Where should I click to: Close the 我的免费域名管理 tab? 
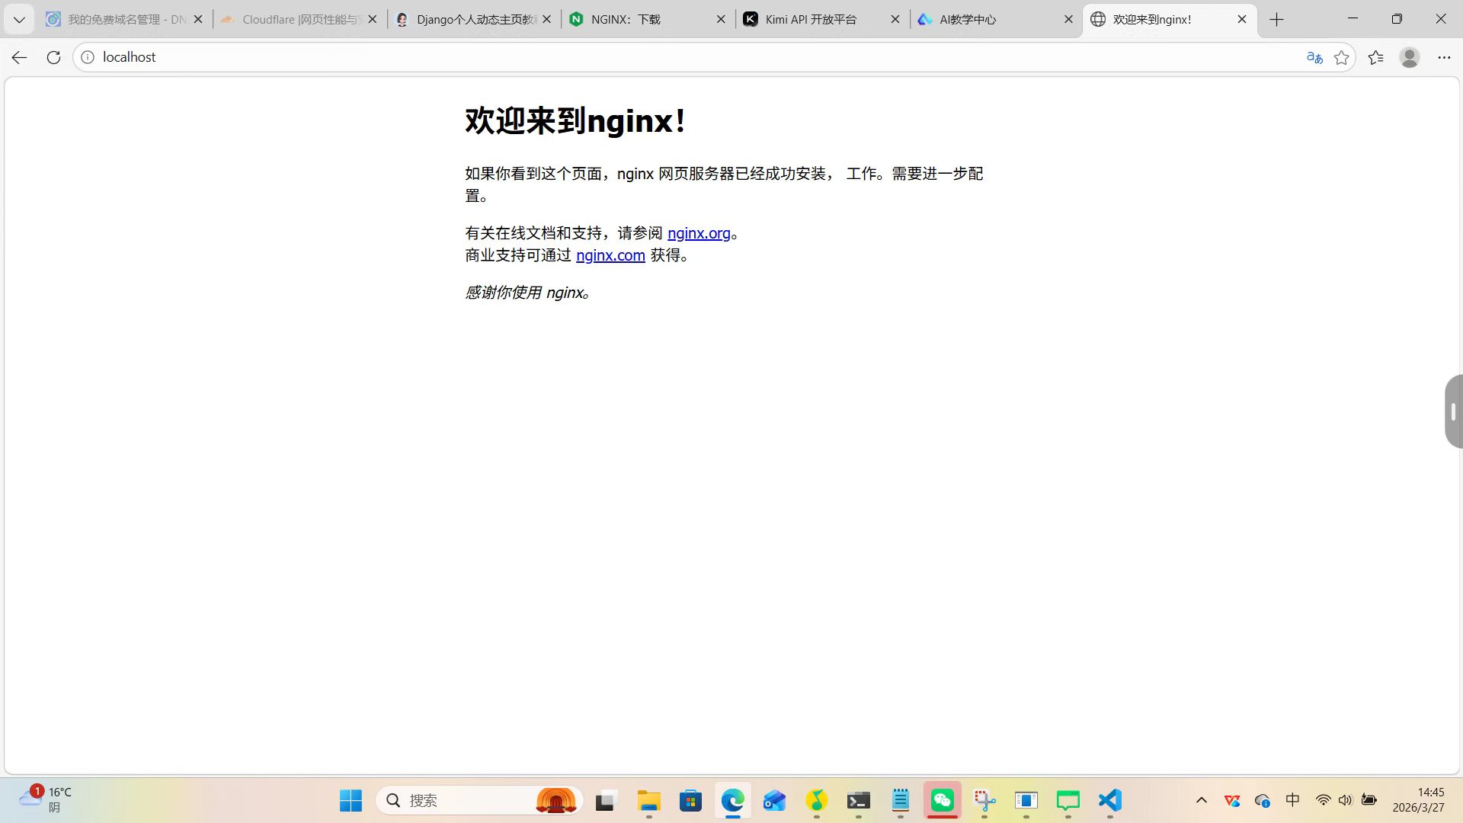pos(198,19)
